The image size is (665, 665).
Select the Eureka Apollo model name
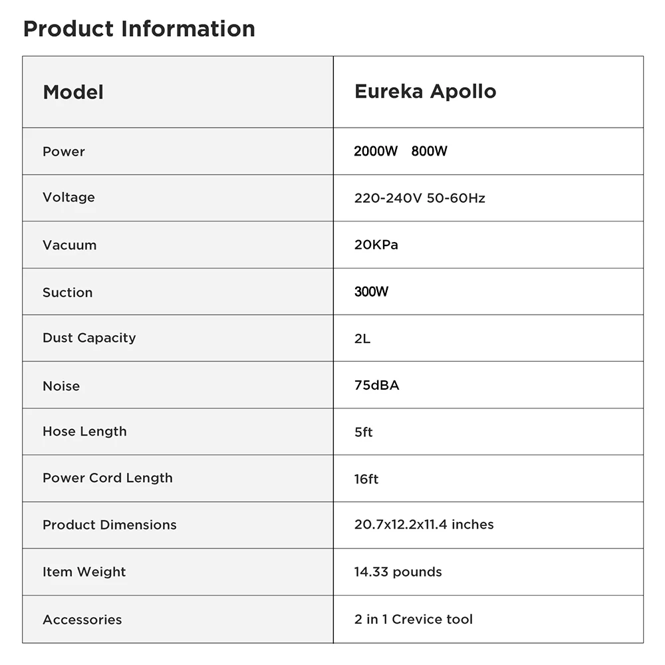[425, 92]
